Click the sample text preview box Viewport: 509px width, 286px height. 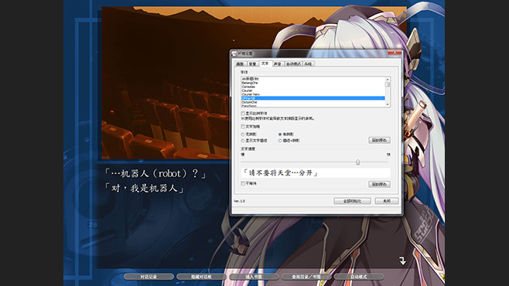(315, 173)
